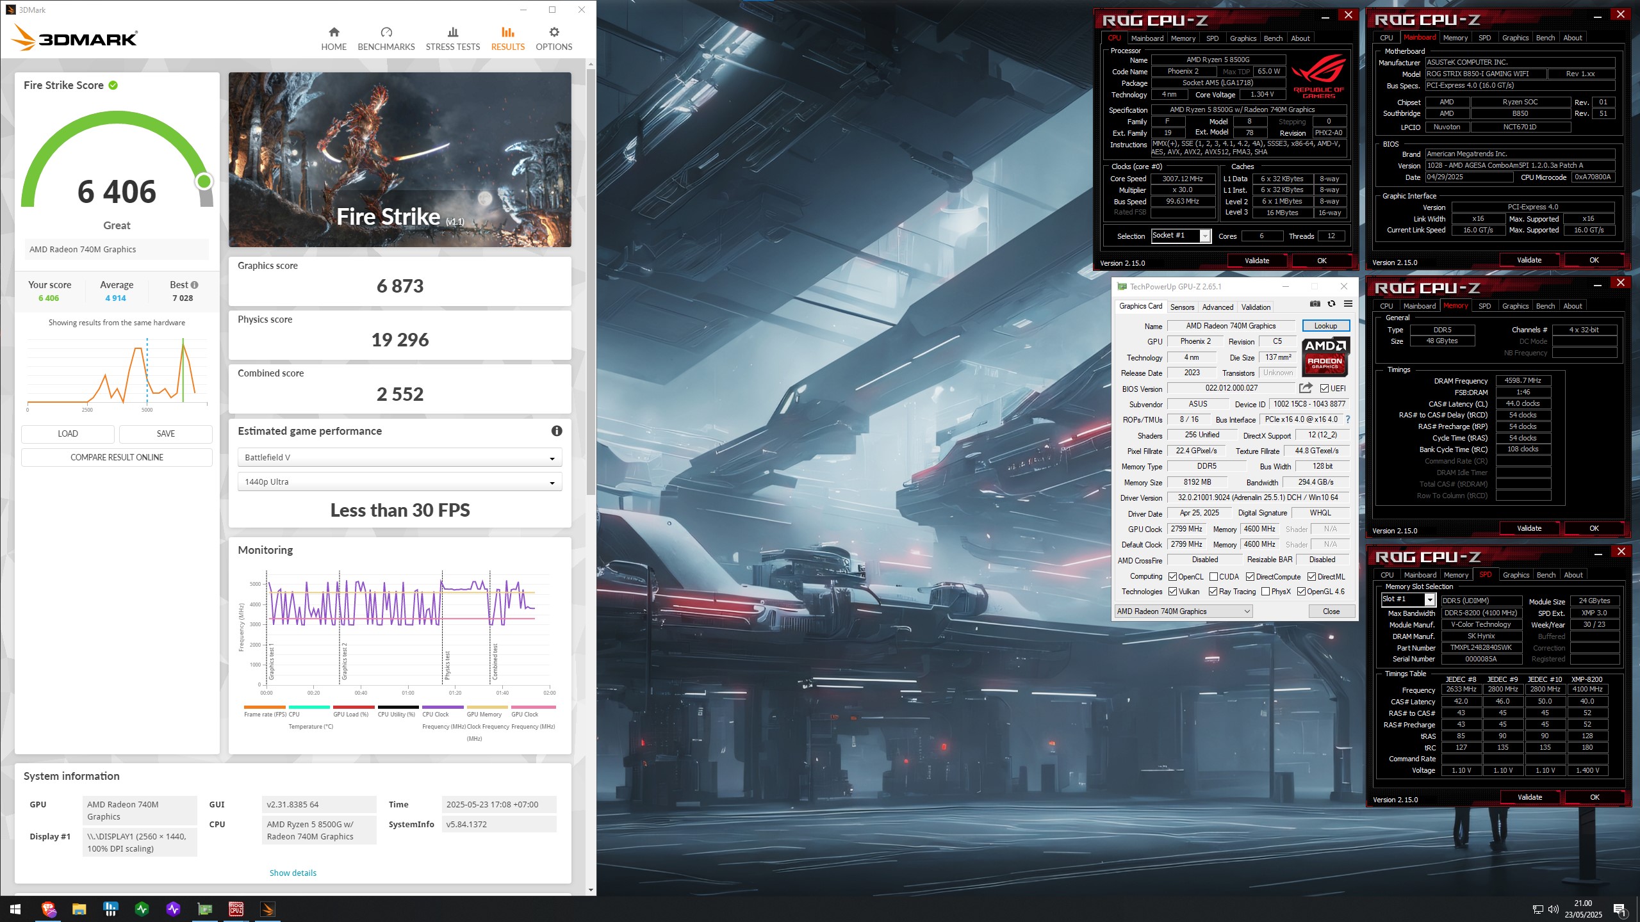The width and height of the screenshot is (1640, 922).
Task: Switch to Advanced tab in GPU-Z
Action: click(x=1217, y=307)
